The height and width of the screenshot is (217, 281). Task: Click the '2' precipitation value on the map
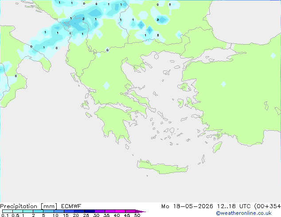tap(158, 19)
